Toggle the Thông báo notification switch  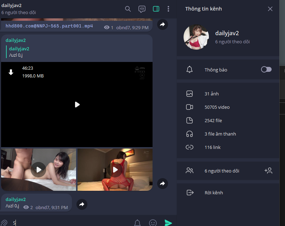tap(266, 70)
